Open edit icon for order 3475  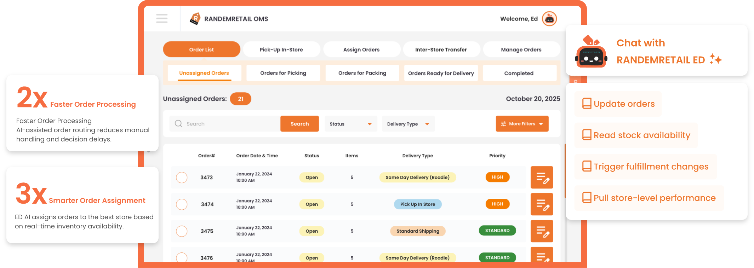tap(542, 231)
